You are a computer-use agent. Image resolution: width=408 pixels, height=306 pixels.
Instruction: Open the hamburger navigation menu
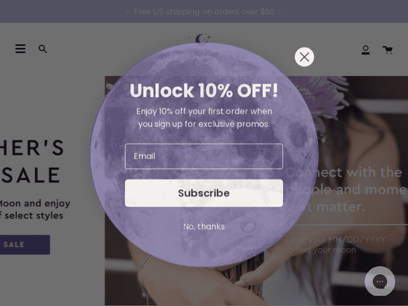[x=20, y=48]
